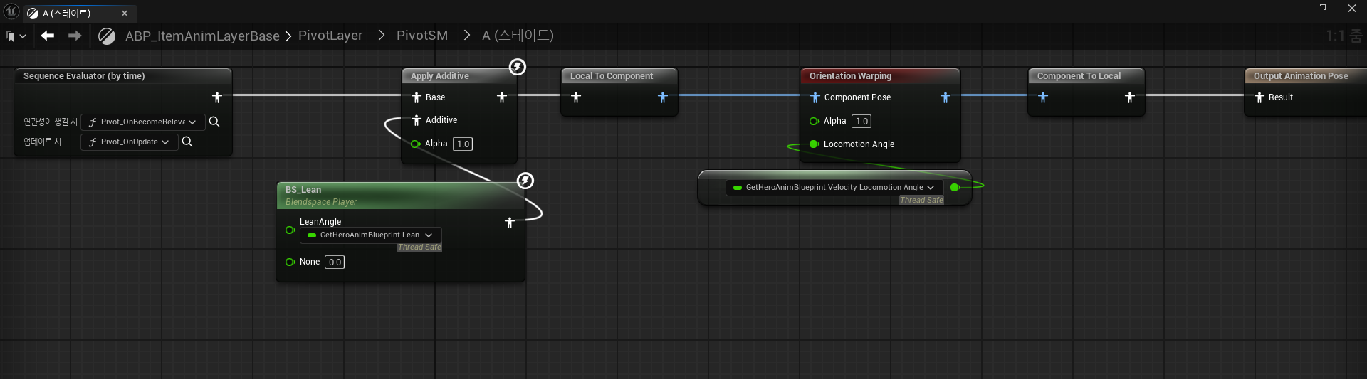Click the Local To Component input pose pin
This screenshot has width=1367, height=379.
pyautogui.click(x=576, y=97)
